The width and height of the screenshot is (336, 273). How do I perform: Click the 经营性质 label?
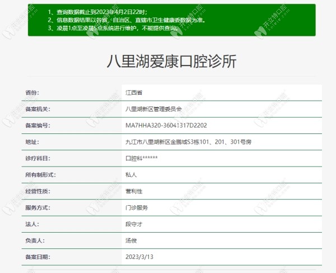tap(38, 191)
